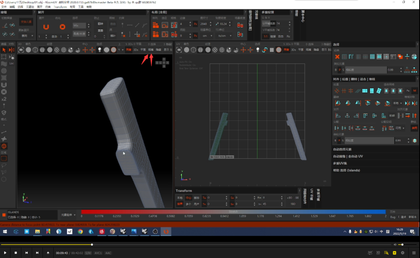Open Google Chrome from the taskbar
420x258 pixels.
80,232
